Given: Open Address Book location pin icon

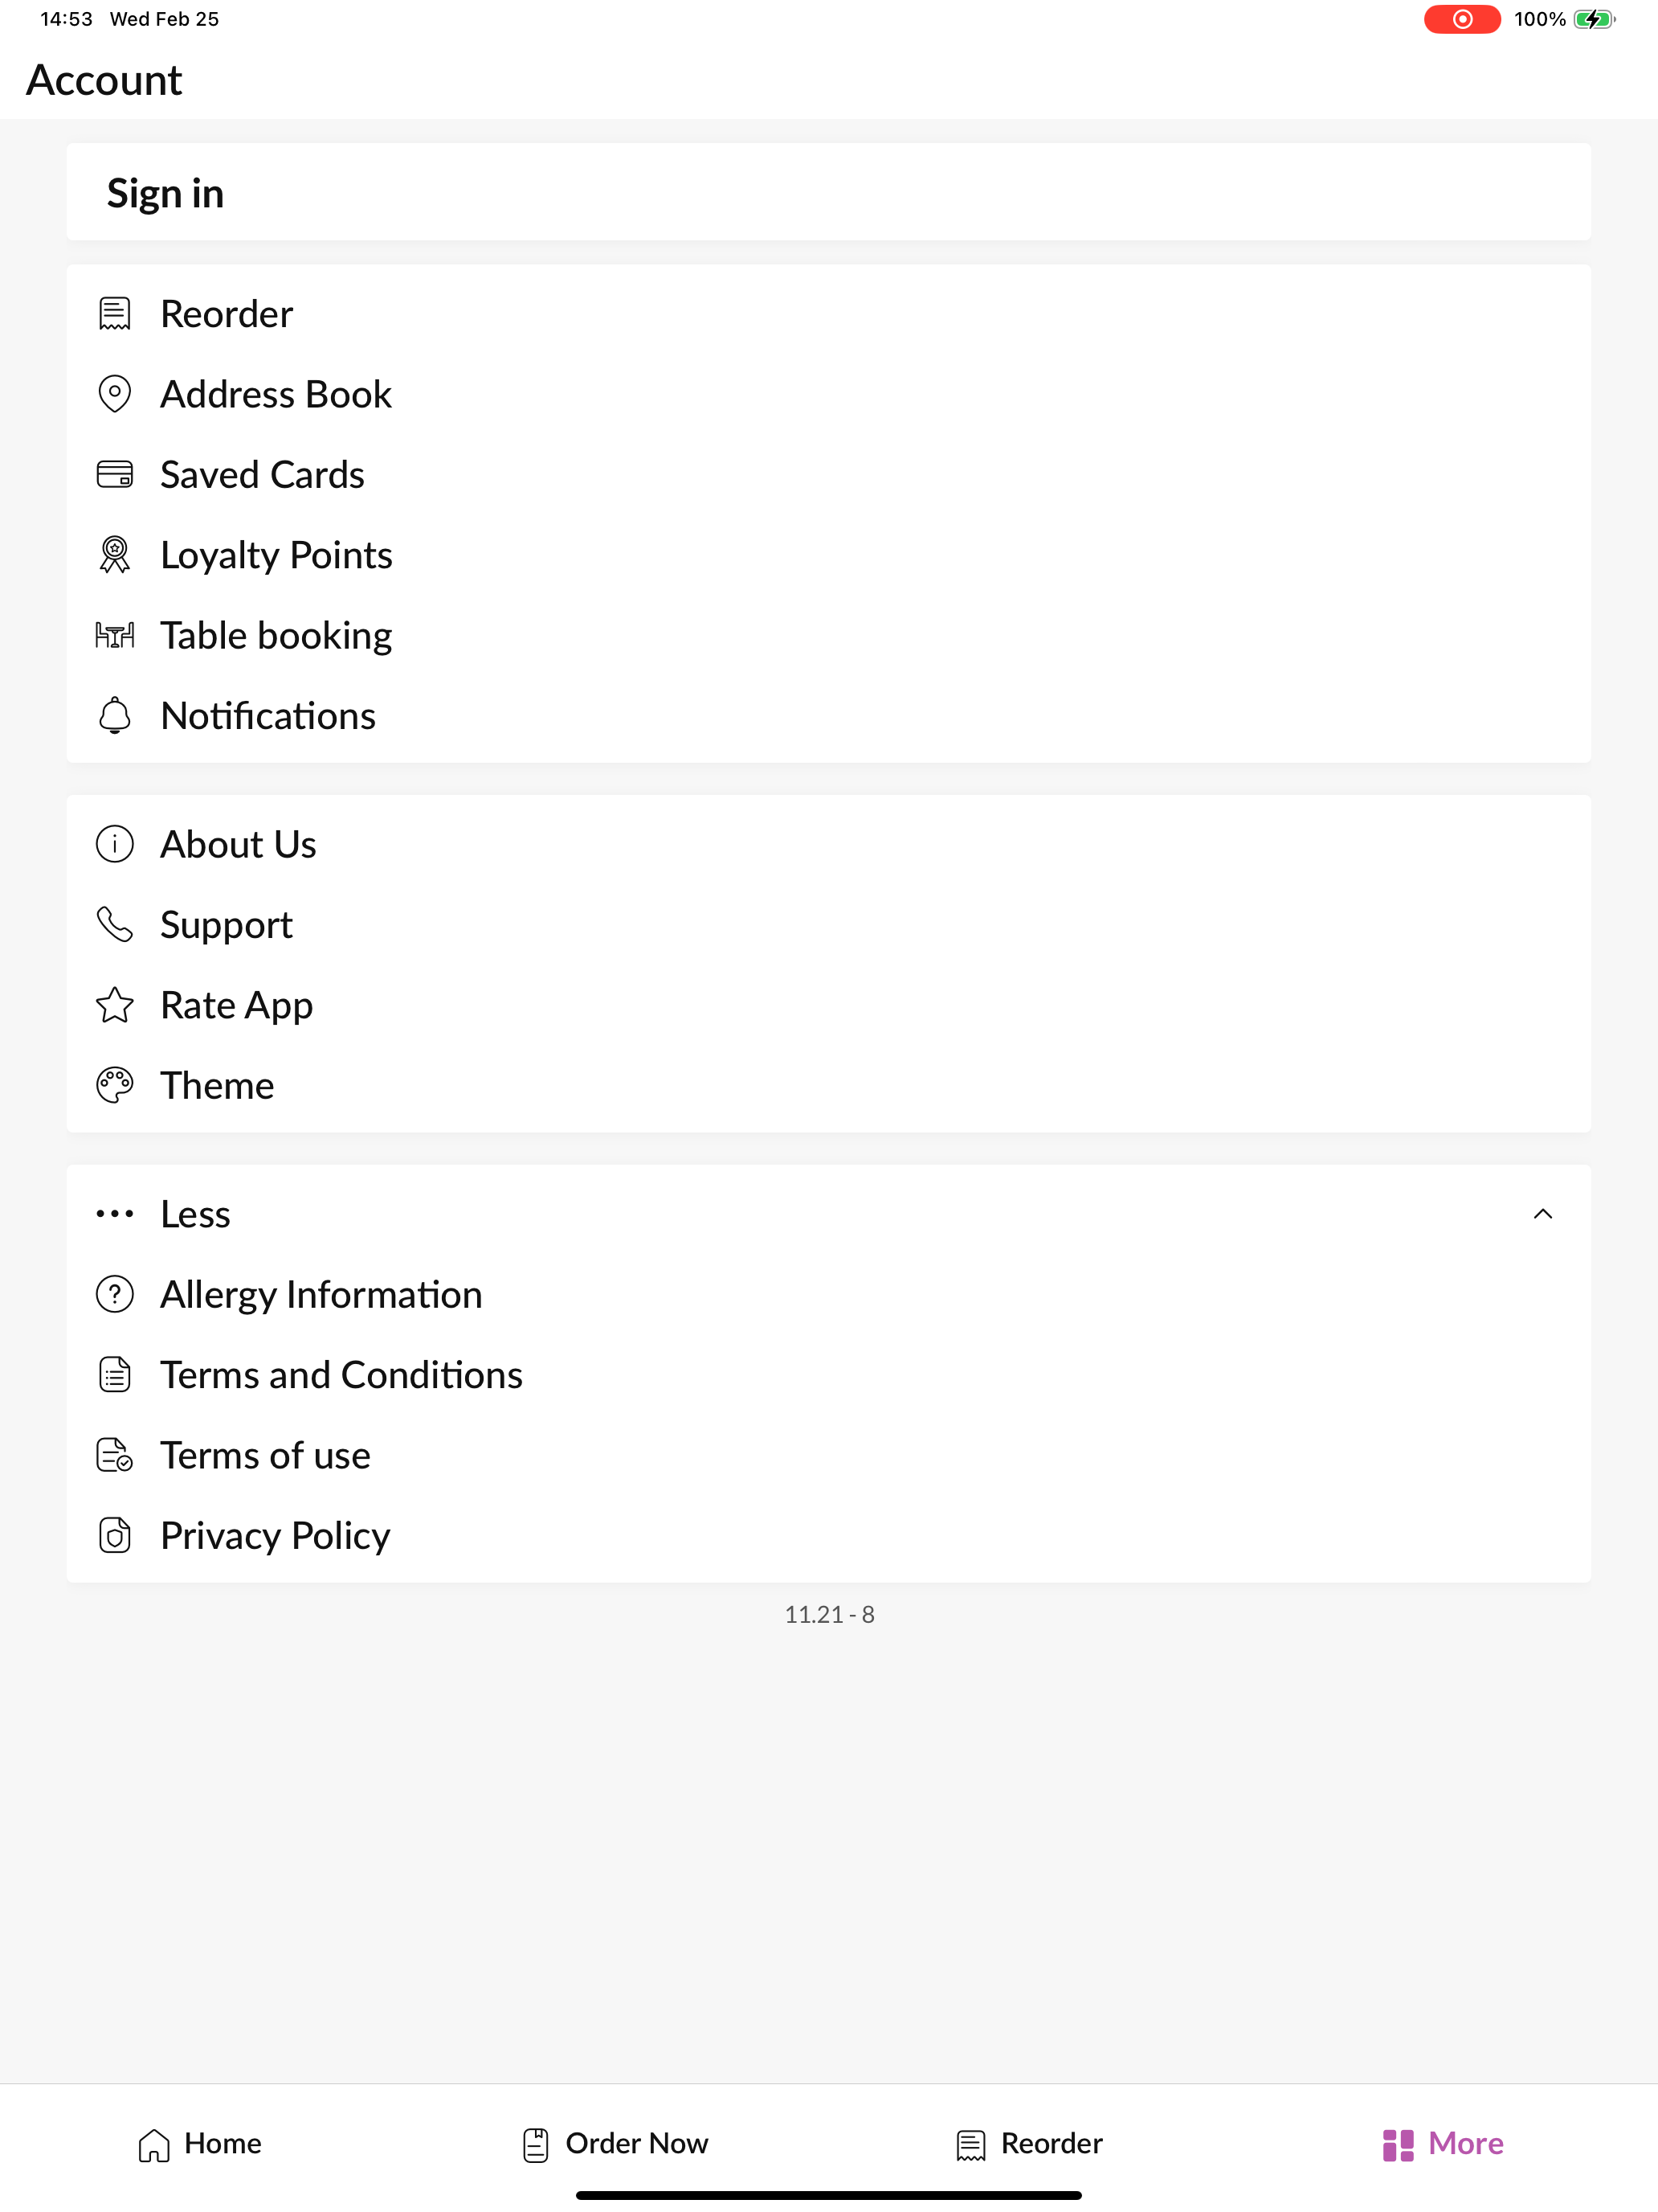Looking at the screenshot, I should click(115, 394).
